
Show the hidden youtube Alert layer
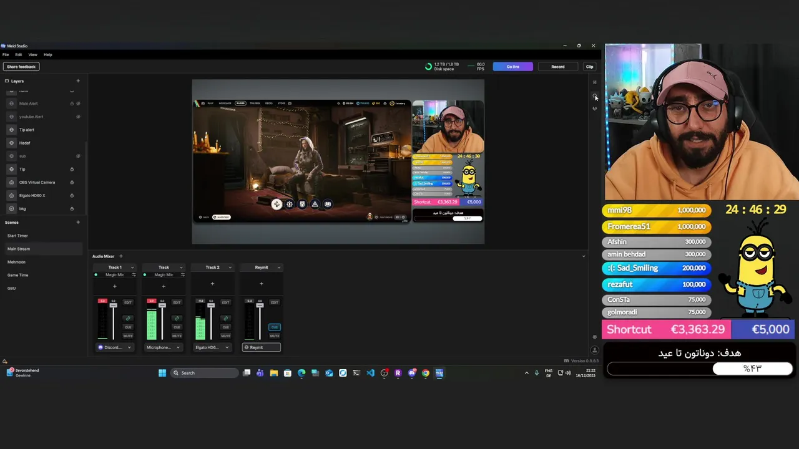point(78,117)
